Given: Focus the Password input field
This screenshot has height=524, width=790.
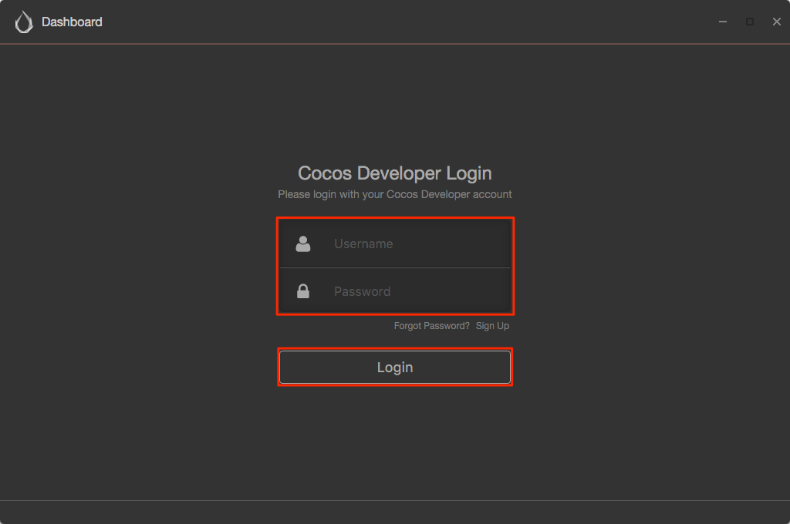Looking at the screenshot, I should coord(395,291).
